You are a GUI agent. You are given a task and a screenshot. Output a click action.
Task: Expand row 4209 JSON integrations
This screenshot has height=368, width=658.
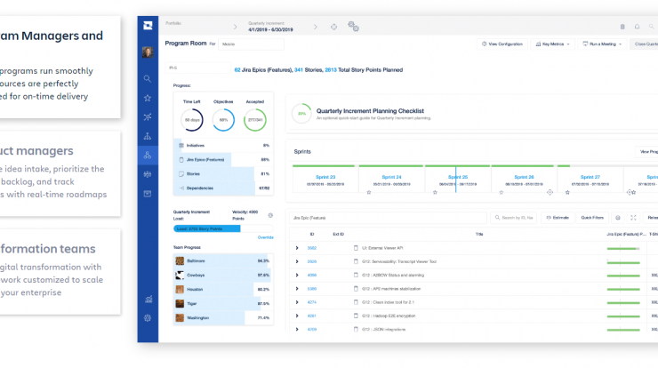tap(297, 330)
